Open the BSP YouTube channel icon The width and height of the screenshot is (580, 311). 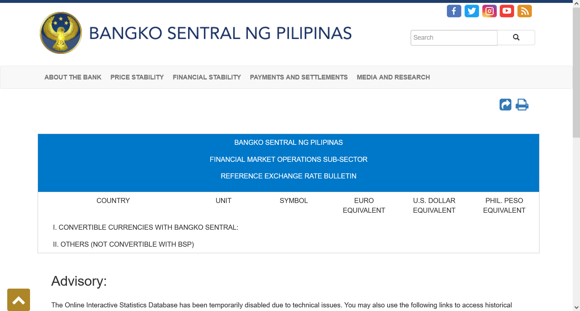click(507, 11)
